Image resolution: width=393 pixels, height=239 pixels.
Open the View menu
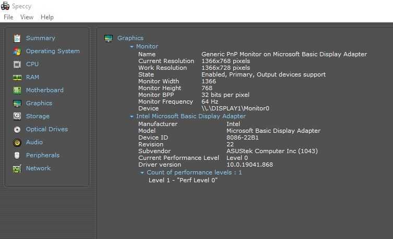tap(27, 17)
